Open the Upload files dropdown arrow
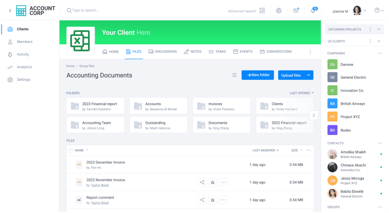 308,75
